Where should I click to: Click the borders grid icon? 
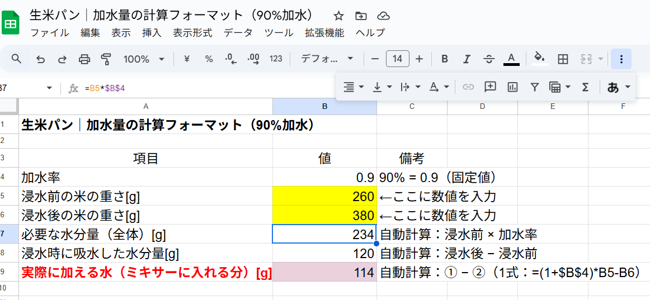coord(563,59)
